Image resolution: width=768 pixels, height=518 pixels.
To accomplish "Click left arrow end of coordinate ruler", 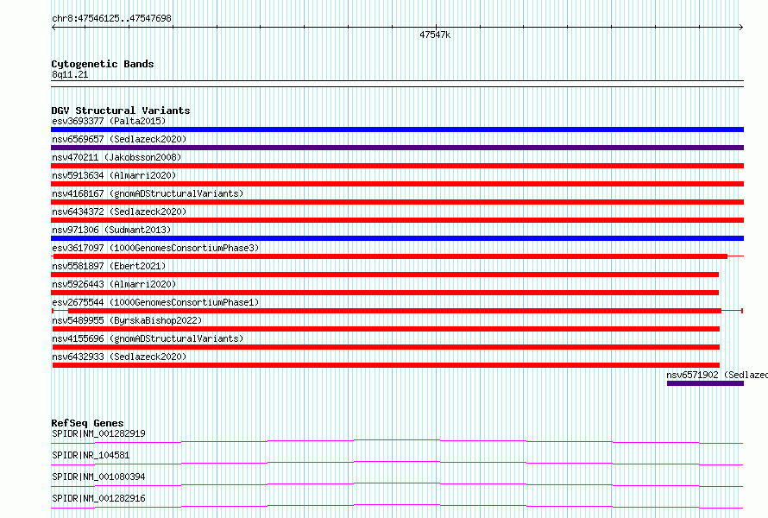I will click(54, 28).
